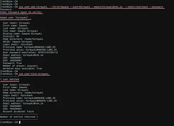Click the 'Account disabled: False' line
174x126 pixels.
click(x=18, y=111)
